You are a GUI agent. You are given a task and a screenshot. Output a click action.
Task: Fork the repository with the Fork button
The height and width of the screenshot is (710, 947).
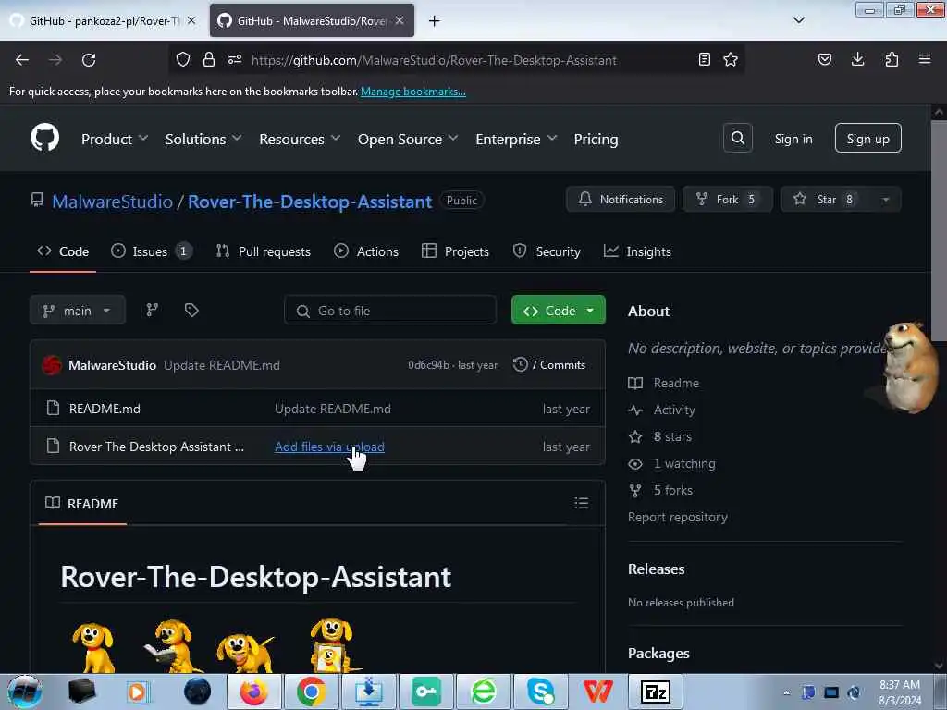(x=727, y=200)
